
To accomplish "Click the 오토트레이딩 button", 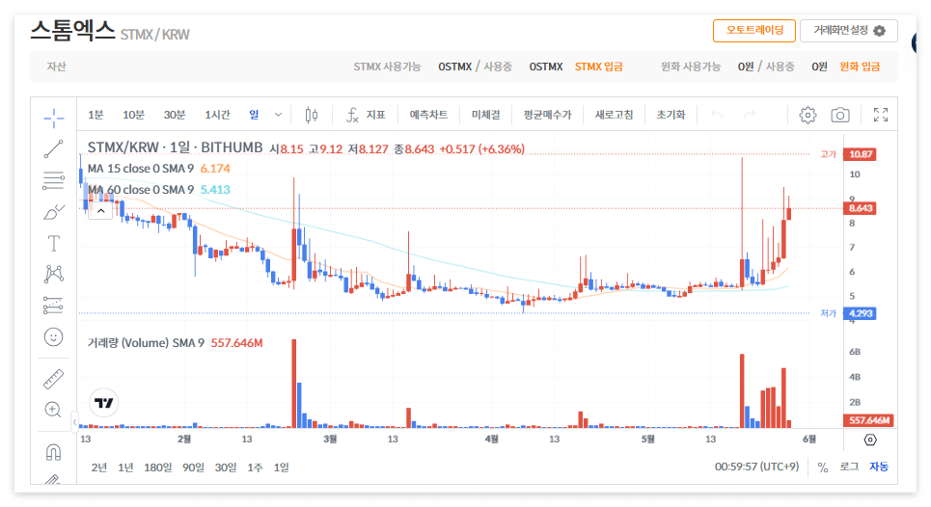I will [754, 30].
